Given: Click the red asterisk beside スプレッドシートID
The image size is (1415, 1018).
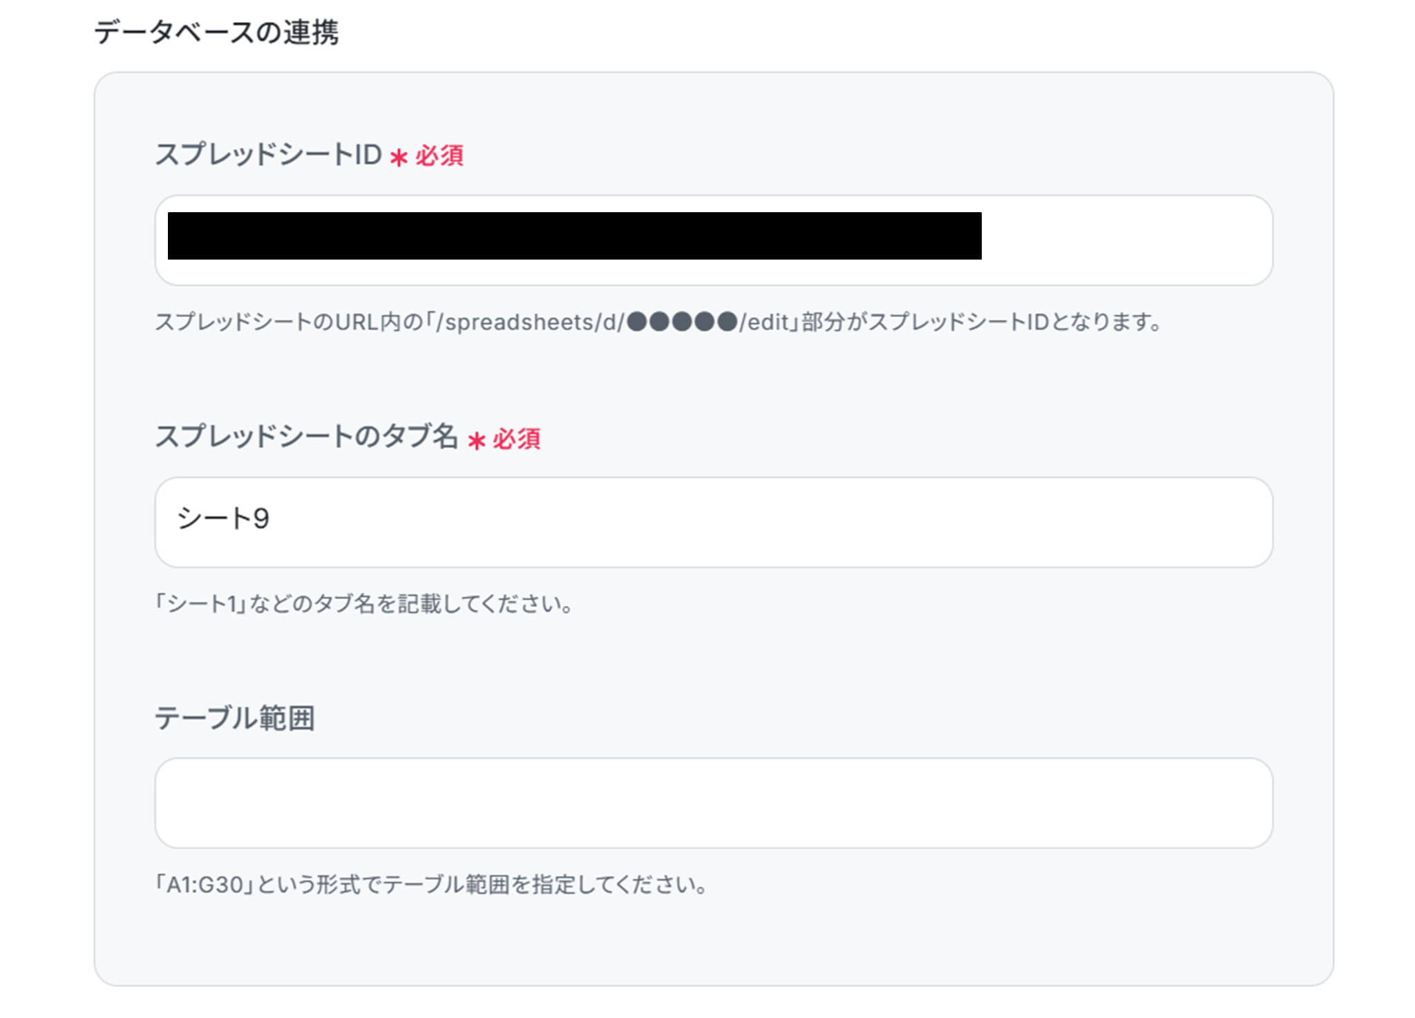Looking at the screenshot, I should pyautogui.click(x=399, y=158).
